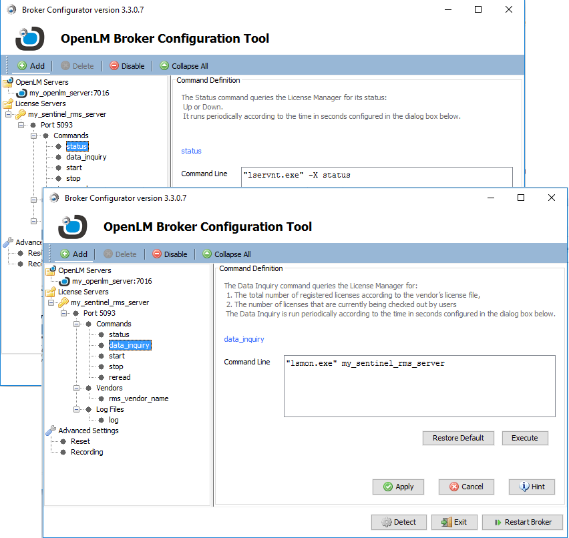The image size is (569, 538).
Task: Select the reread command in the tree
Action: [x=120, y=377]
